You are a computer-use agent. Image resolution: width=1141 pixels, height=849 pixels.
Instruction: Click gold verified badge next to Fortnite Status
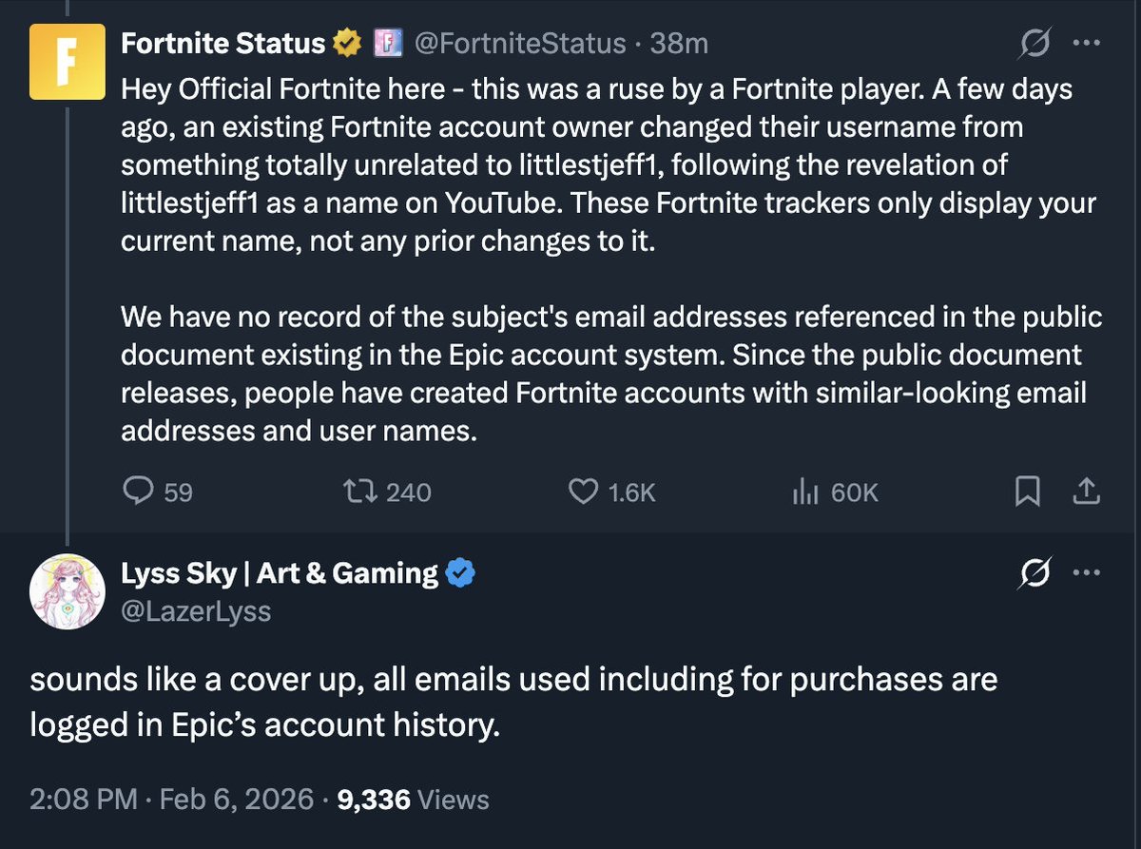coord(347,44)
